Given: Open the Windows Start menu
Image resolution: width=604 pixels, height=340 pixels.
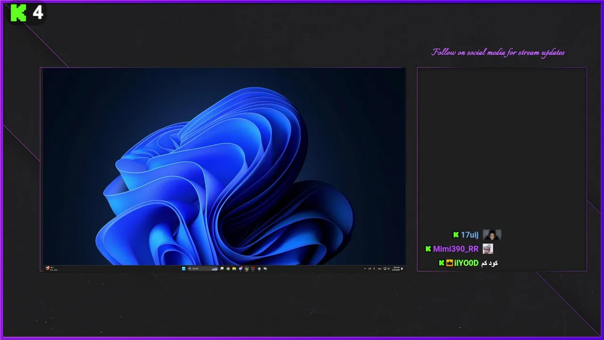Looking at the screenshot, I should (184, 269).
